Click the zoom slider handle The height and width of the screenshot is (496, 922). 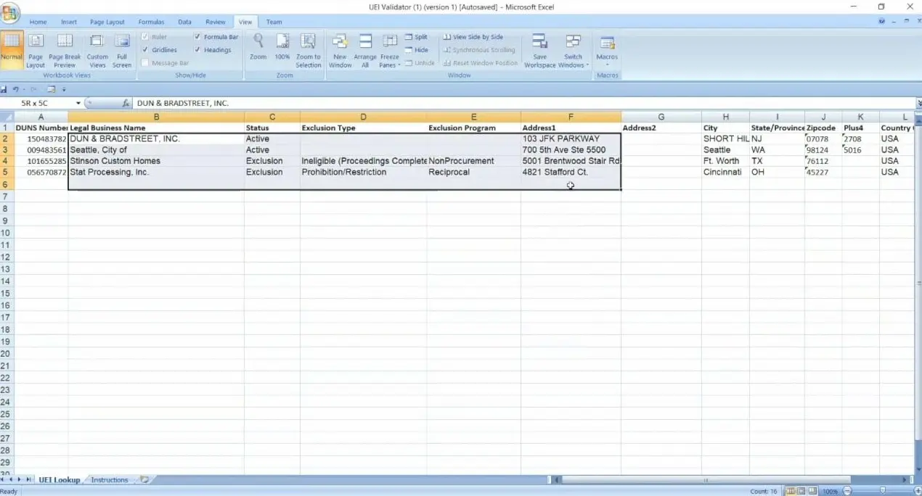click(x=884, y=491)
